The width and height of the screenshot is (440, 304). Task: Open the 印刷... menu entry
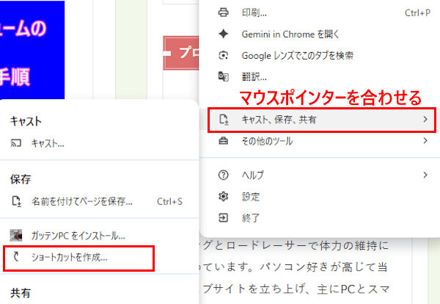coord(320,12)
